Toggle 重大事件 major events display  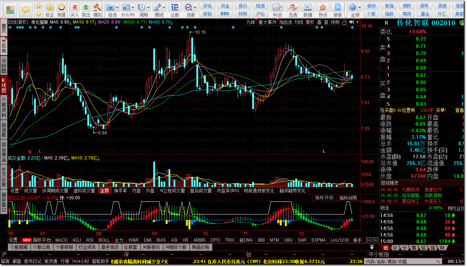(267, 22)
